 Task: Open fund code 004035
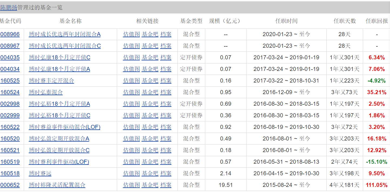coord(10,57)
